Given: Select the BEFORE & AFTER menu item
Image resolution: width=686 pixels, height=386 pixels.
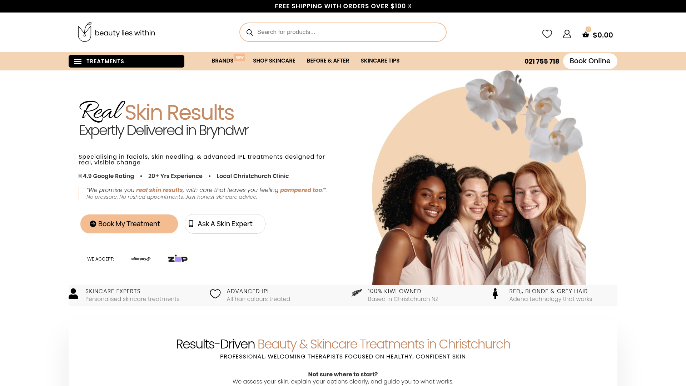Looking at the screenshot, I should click(x=328, y=61).
